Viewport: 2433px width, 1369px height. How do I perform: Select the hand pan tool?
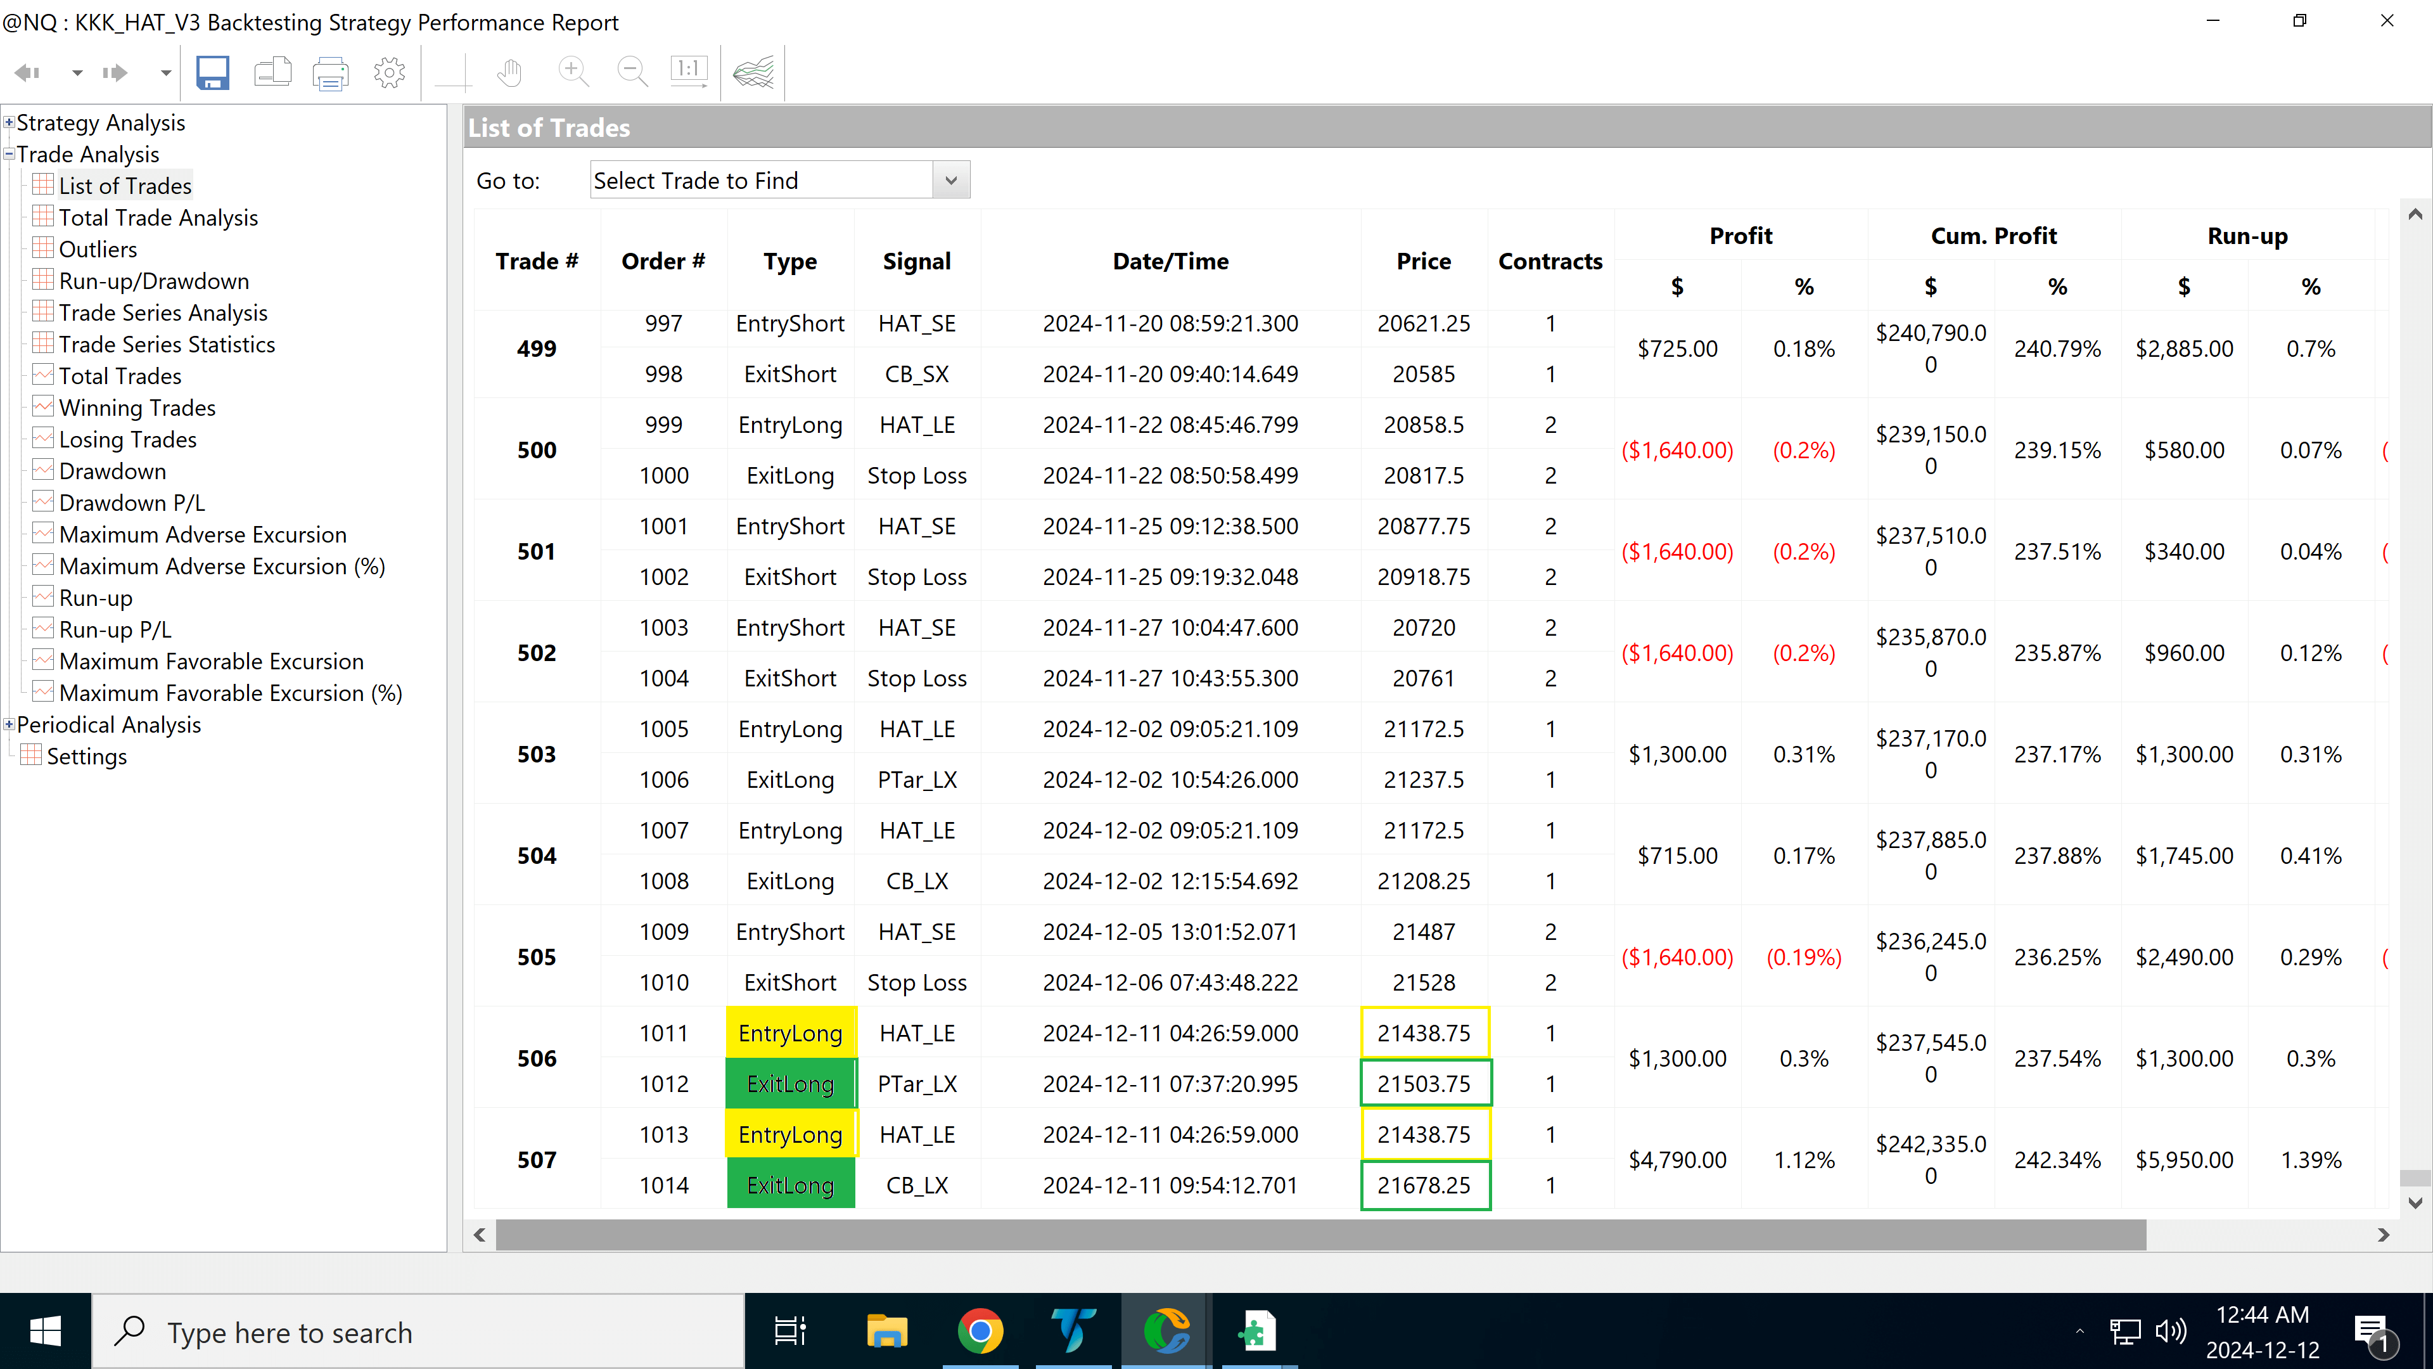coord(510,73)
